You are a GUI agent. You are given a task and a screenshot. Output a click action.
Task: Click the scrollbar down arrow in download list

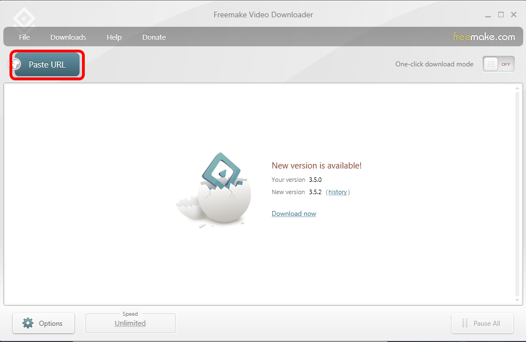pyautogui.click(x=517, y=300)
